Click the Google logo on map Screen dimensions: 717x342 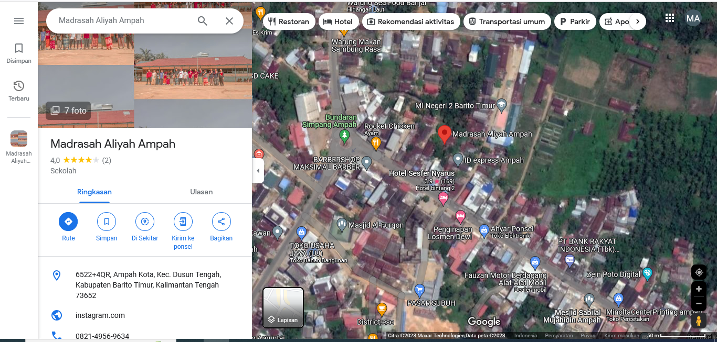[x=484, y=322]
